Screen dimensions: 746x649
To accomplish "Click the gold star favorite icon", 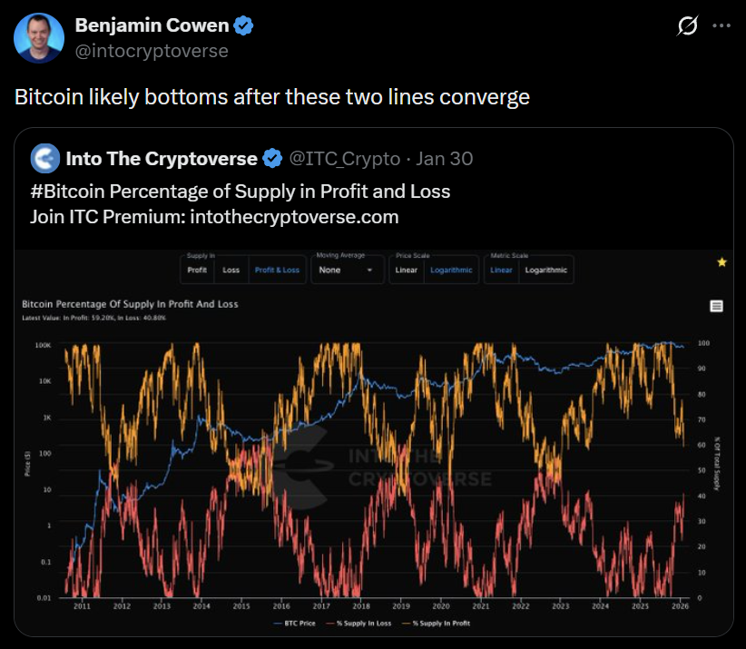I will pyautogui.click(x=721, y=262).
